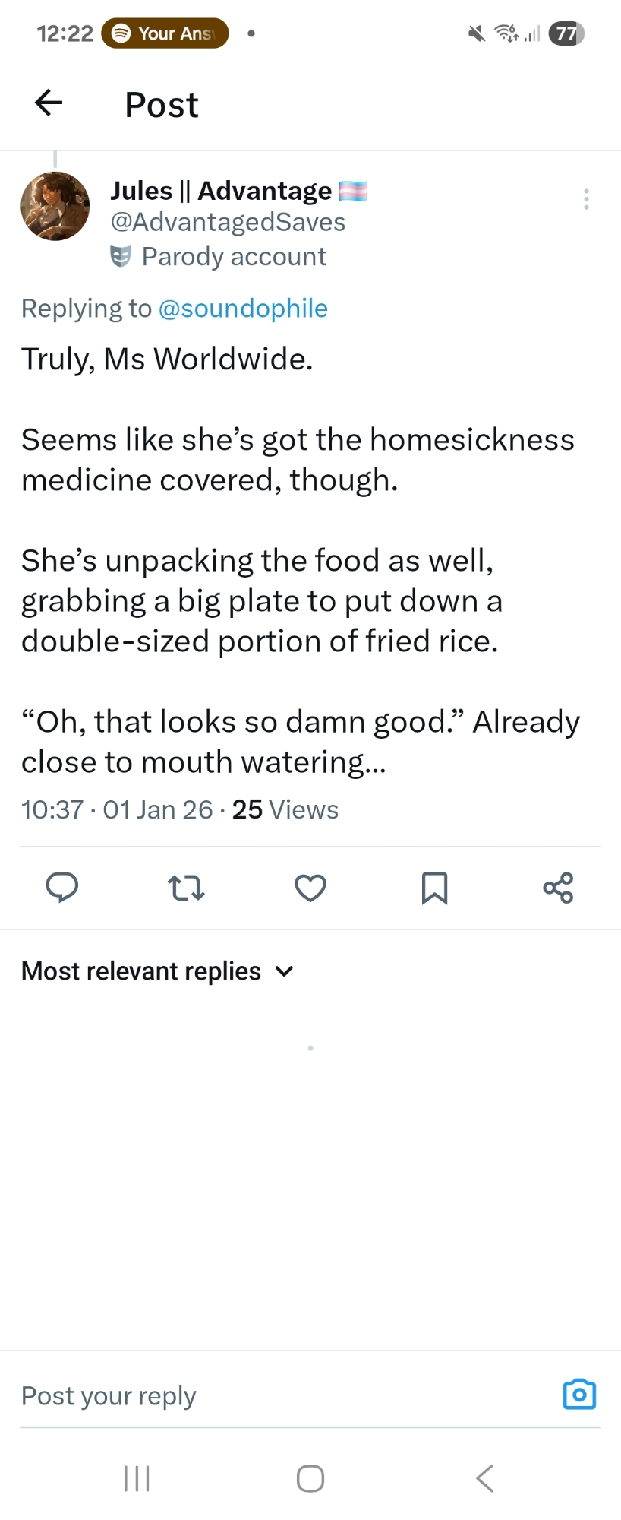Tap the back arrow in the header
This screenshot has width=621, height=1520.
tap(49, 103)
